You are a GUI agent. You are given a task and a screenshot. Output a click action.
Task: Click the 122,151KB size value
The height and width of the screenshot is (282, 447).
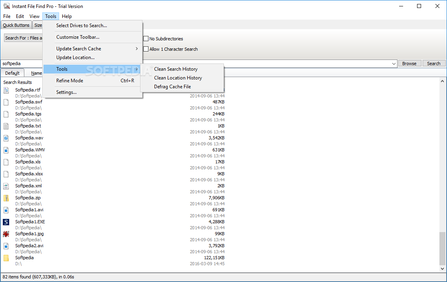tap(214, 258)
